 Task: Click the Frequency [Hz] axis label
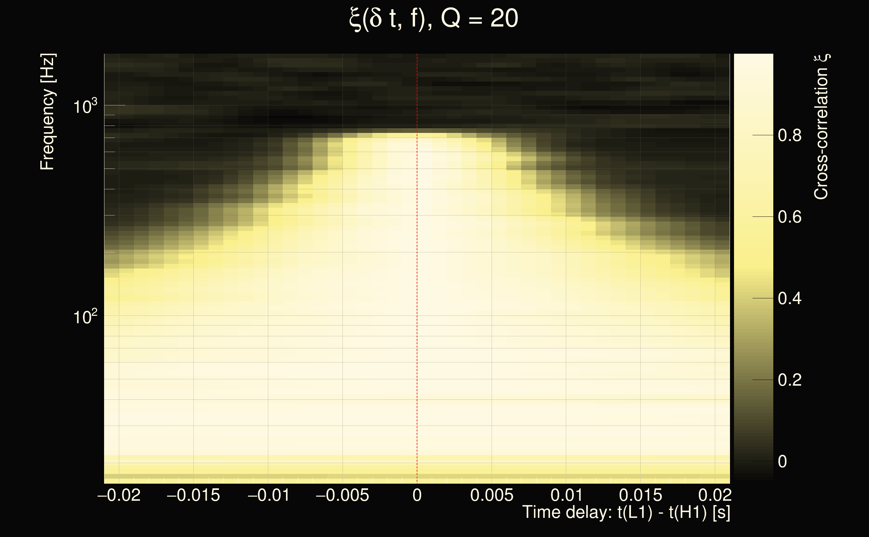click(x=47, y=112)
